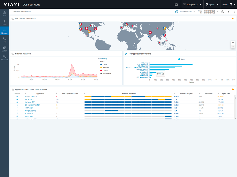
Task: Click the T.120/X.224 network delay timeline bar
Action: pos(128,96)
